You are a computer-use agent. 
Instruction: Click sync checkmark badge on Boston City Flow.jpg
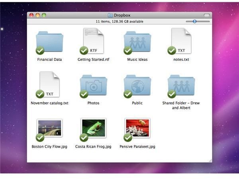click(x=40, y=138)
